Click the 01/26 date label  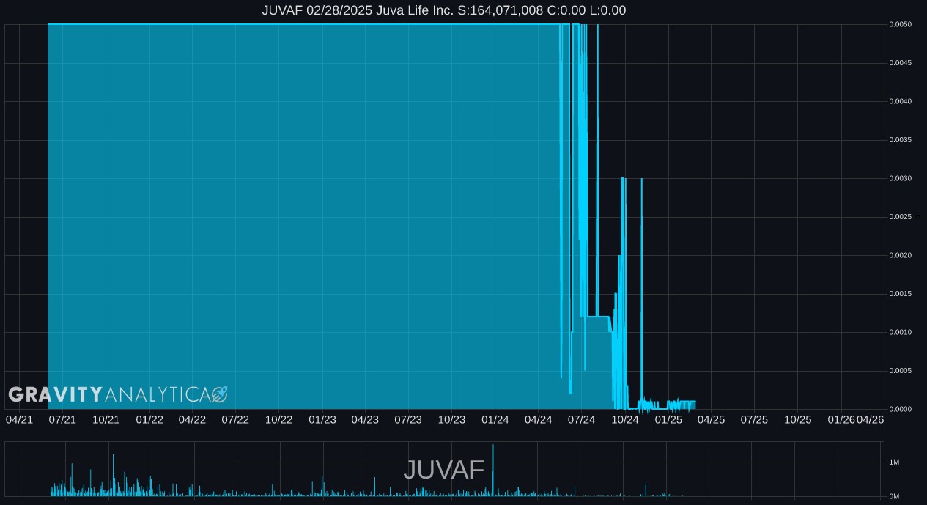click(x=841, y=419)
